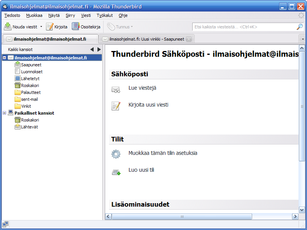Click the Tunnus tag button
The image size is (307, 230).
[120, 27]
